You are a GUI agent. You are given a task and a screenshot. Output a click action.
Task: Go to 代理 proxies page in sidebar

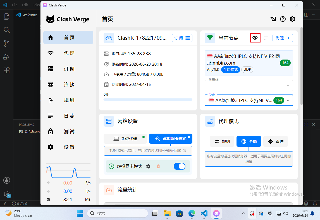(68, 53)
